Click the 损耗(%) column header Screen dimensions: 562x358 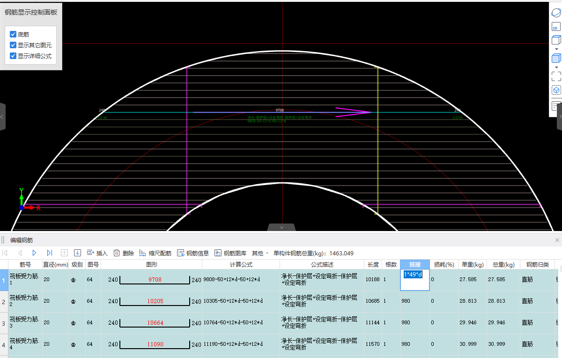click(x=444, y=265)
